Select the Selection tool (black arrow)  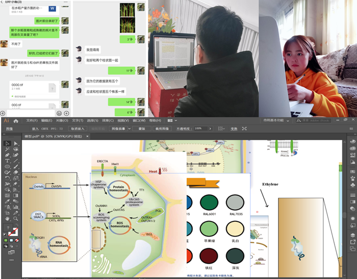point(7,143)
